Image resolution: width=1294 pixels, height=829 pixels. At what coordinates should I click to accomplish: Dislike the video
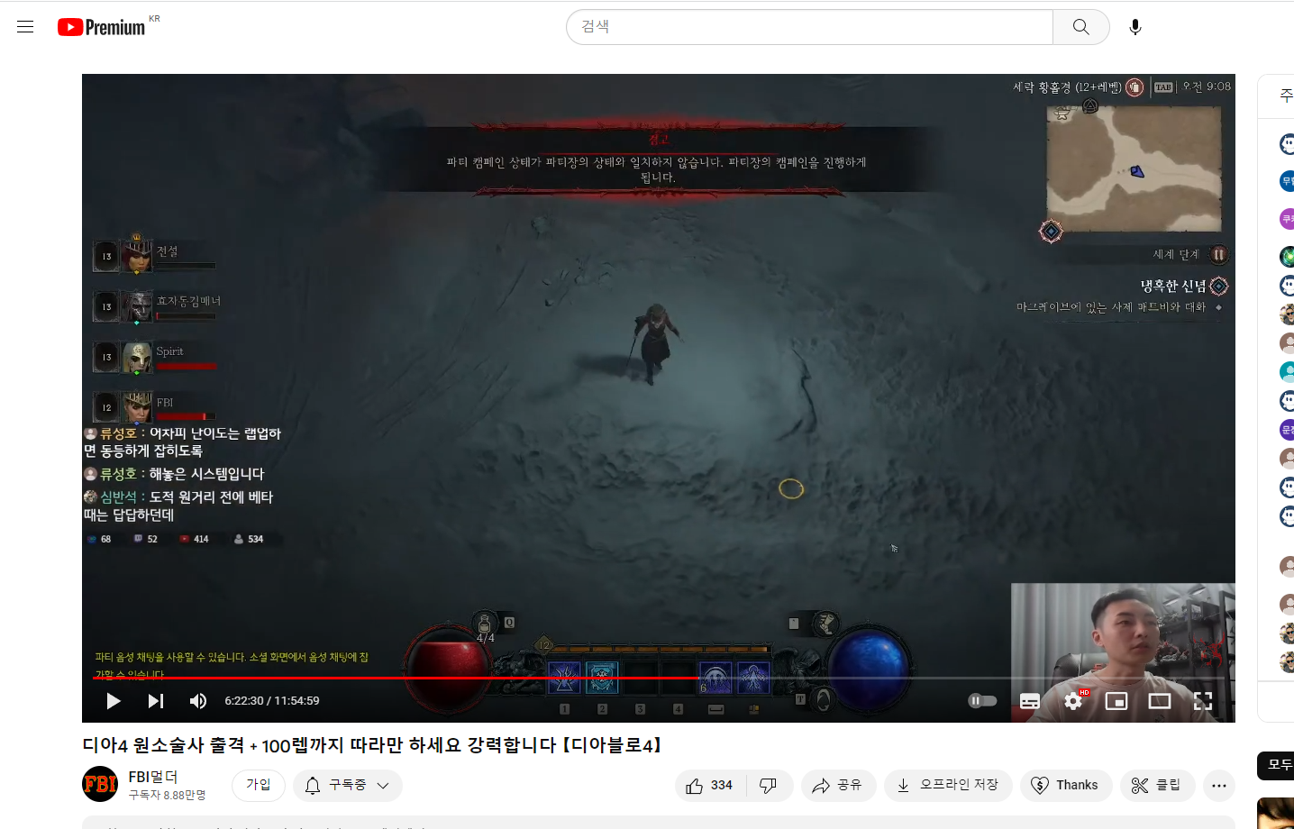[769, 785]
